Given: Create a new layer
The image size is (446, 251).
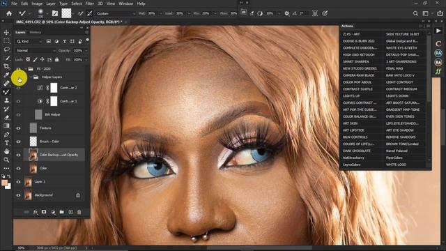Looking at the screenshot, I should click(70, 212).
